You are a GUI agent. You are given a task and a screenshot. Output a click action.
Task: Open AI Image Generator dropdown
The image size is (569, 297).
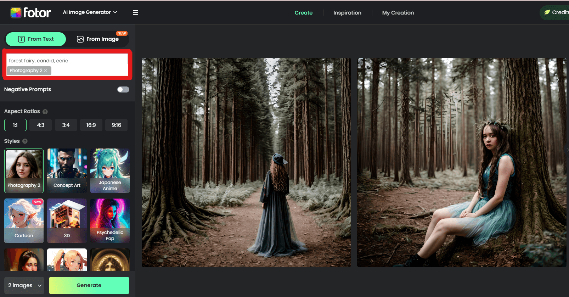(x=90, y=12)
